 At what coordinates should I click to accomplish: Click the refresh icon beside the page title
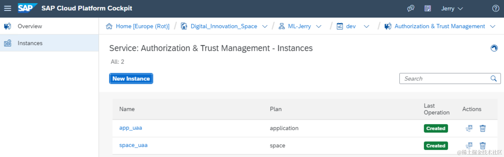(x=494, y=48)
